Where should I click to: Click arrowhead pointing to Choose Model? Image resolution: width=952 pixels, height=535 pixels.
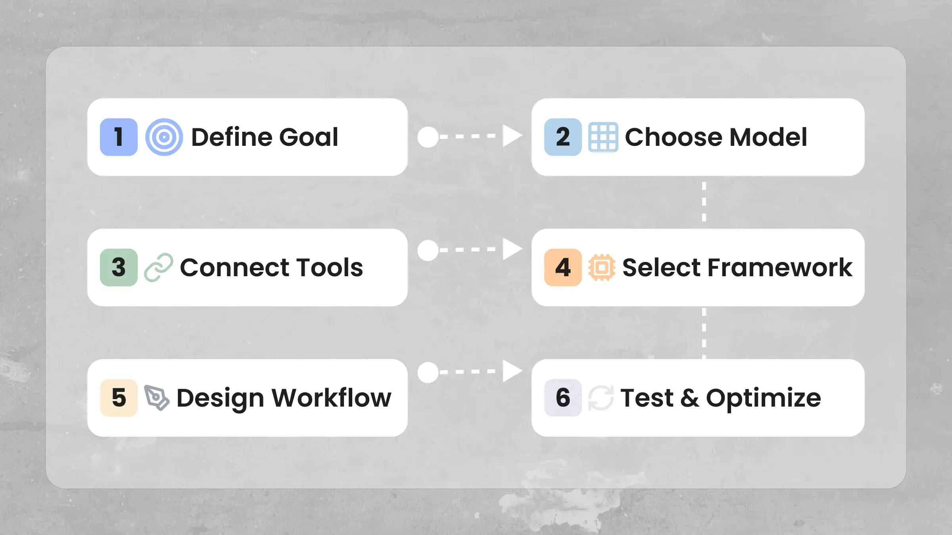(x=512, y=136)
